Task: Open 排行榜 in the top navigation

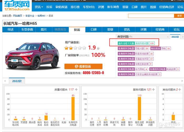Action: click(75, 7)
